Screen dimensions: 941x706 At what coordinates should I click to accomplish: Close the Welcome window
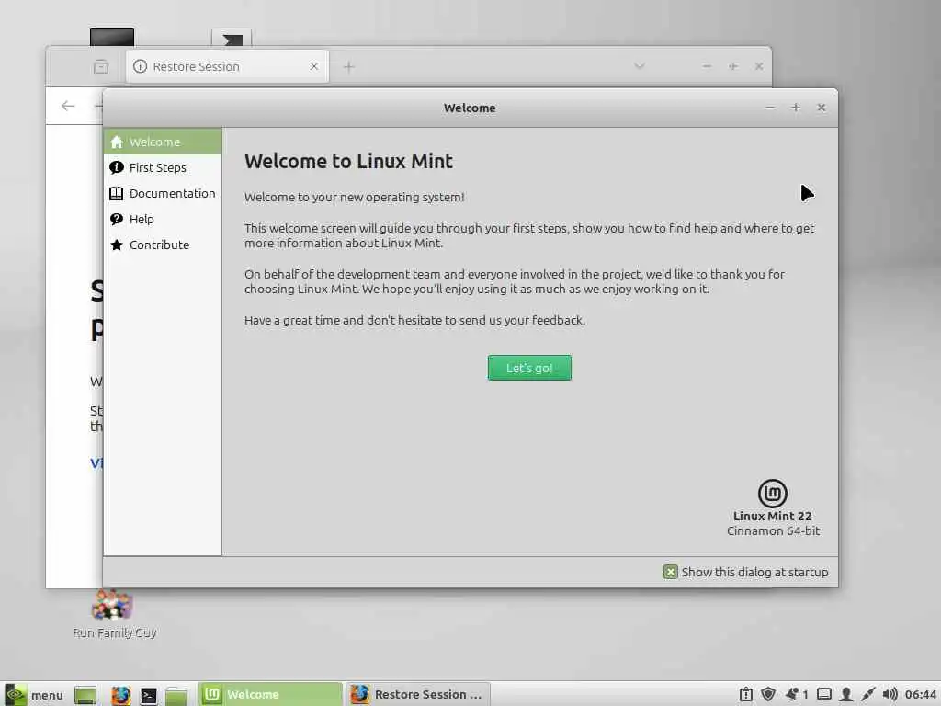point(822,108)
